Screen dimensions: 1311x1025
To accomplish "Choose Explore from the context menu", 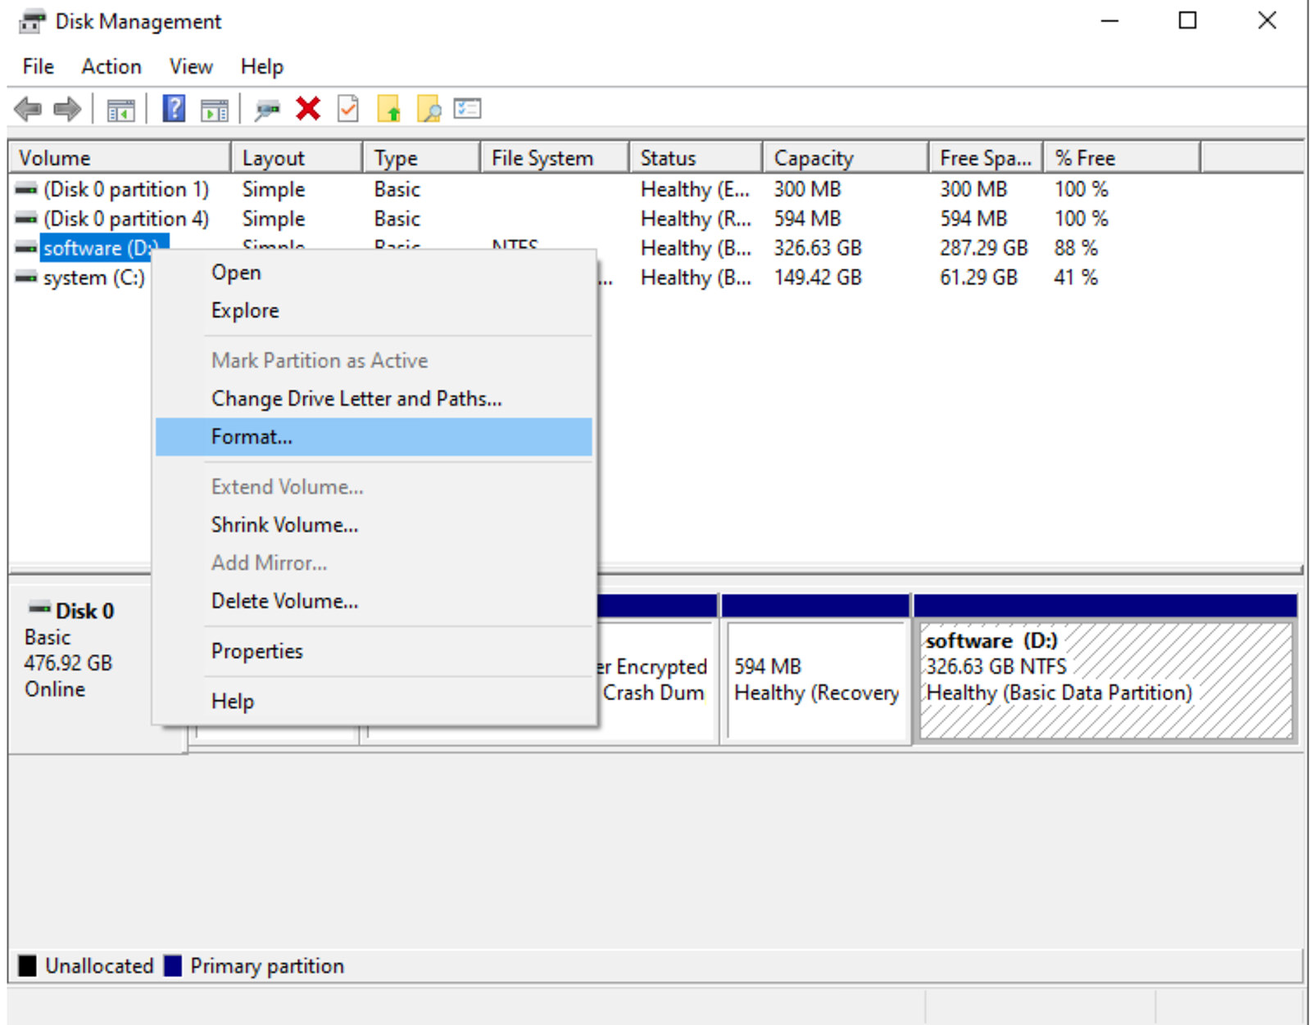I will (x=374, y=311).
